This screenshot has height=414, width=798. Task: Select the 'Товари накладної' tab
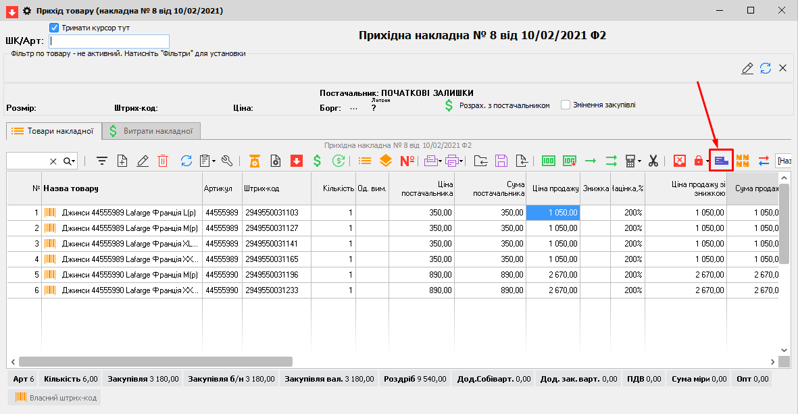(x=53, y=131)
